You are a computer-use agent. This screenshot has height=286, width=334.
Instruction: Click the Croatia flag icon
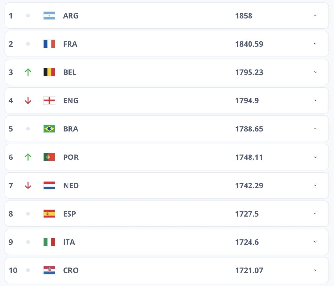coord(49,270)
